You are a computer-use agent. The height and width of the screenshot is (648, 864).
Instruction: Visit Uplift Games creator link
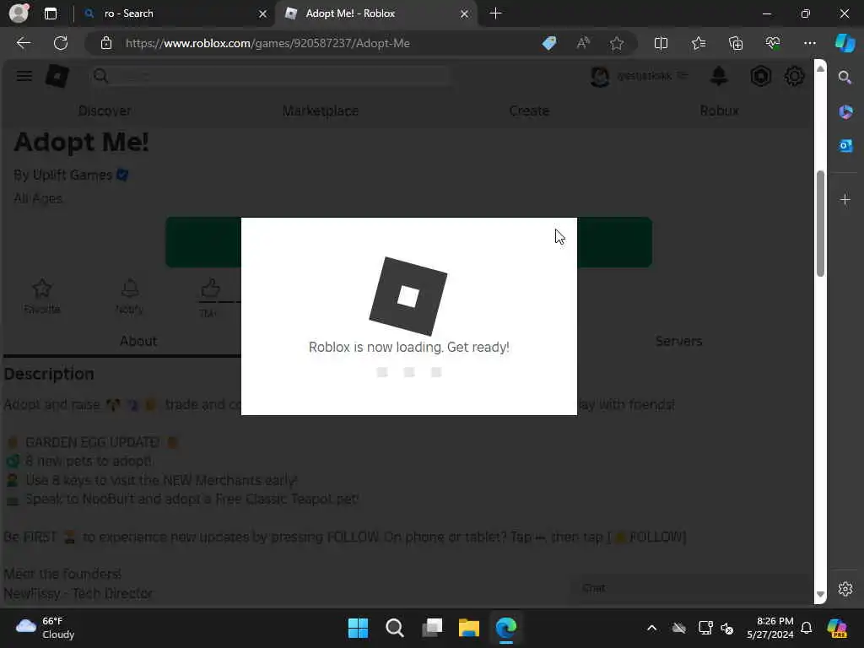73,175
